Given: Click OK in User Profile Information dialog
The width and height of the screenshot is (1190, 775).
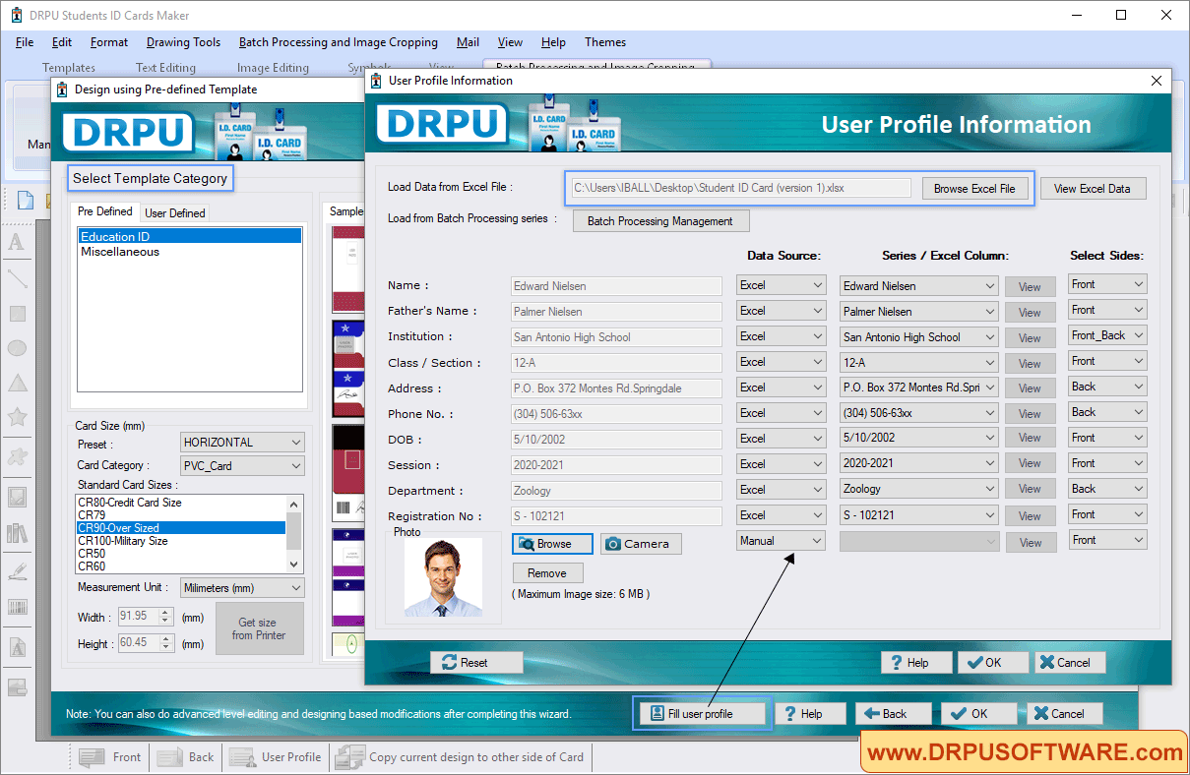Looking at the screenshot, I should point(992,663).
